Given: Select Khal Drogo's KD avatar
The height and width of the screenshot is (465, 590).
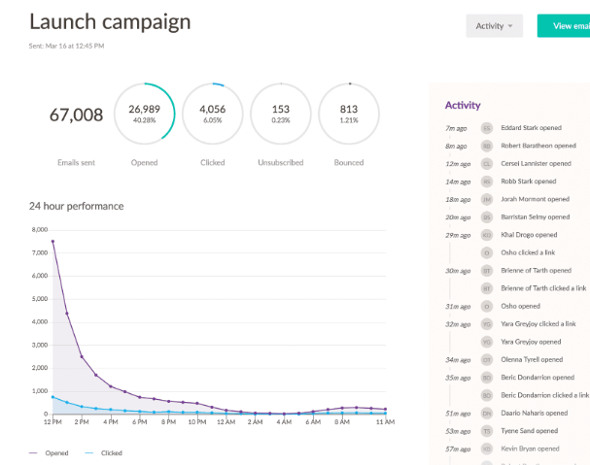Looking at the screenshot, I should 487,235.
